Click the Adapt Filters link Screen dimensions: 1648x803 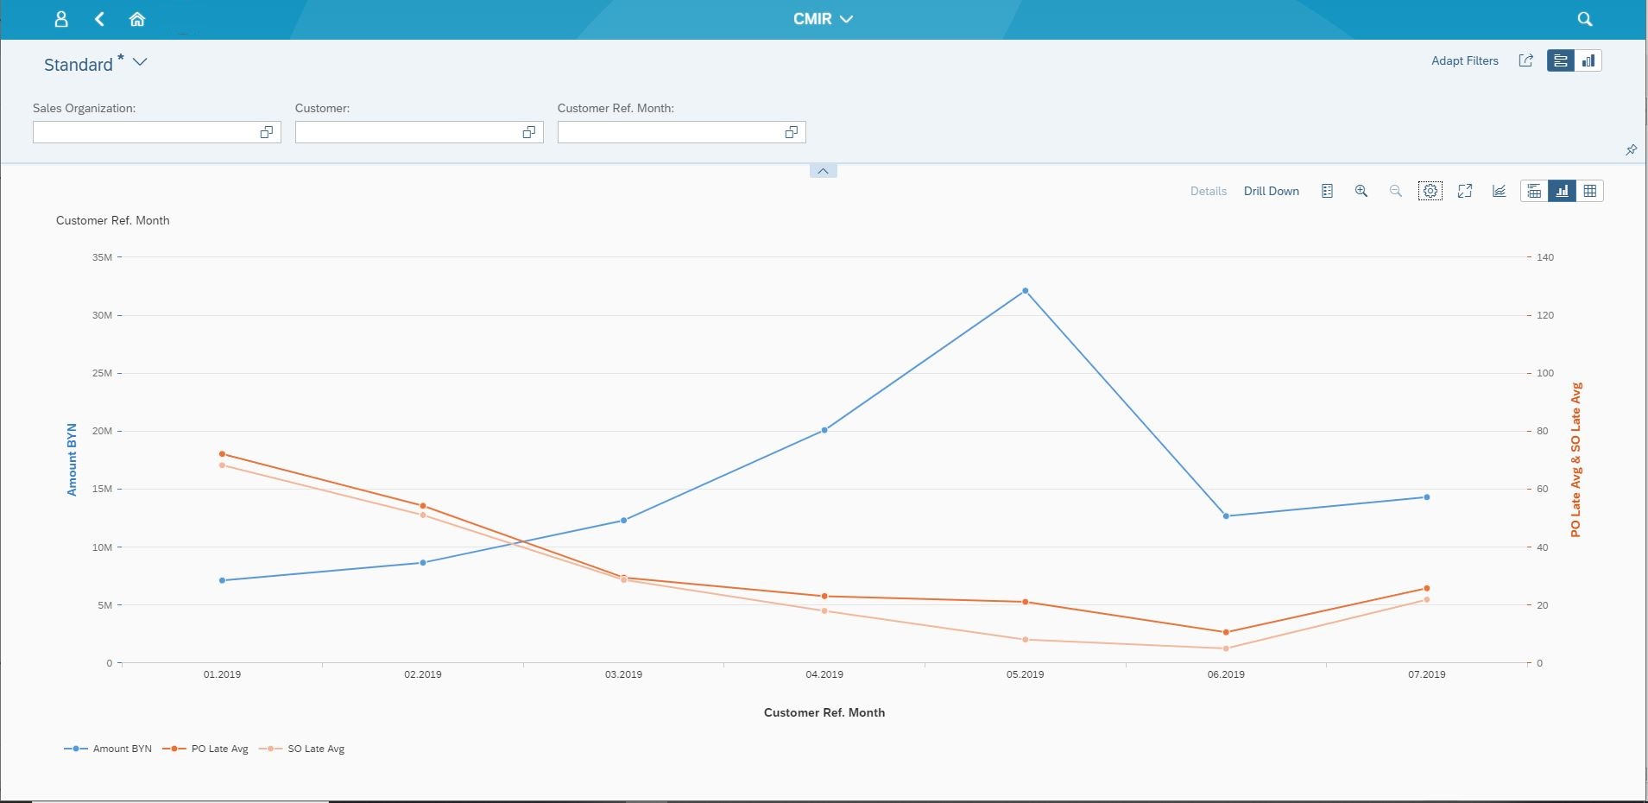pyautogui.click(x=1464, y=60)
